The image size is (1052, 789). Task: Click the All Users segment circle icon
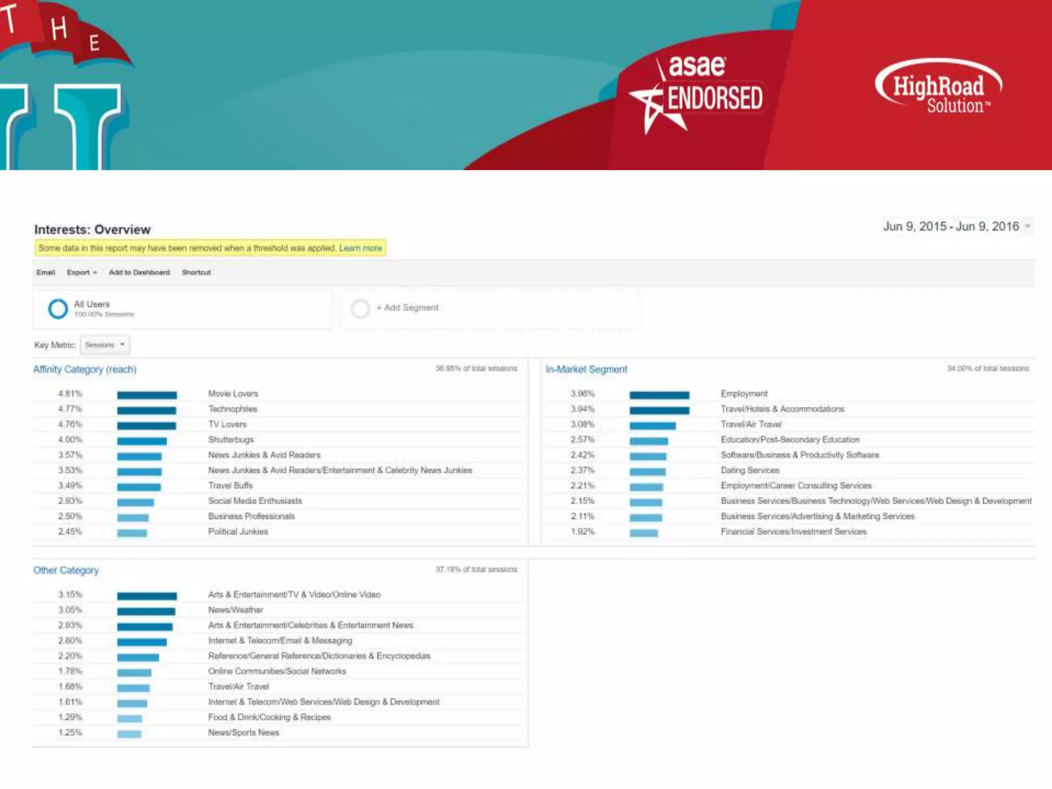pyautogui.click(x=58, y=309)
